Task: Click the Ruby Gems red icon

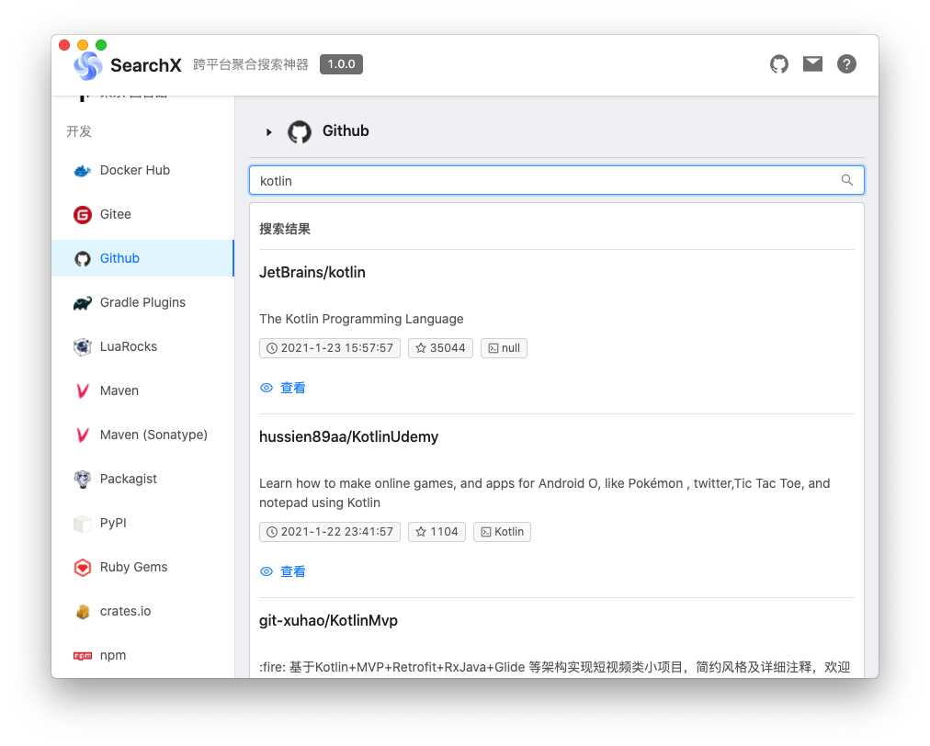Action: click(x=83, y=568)
